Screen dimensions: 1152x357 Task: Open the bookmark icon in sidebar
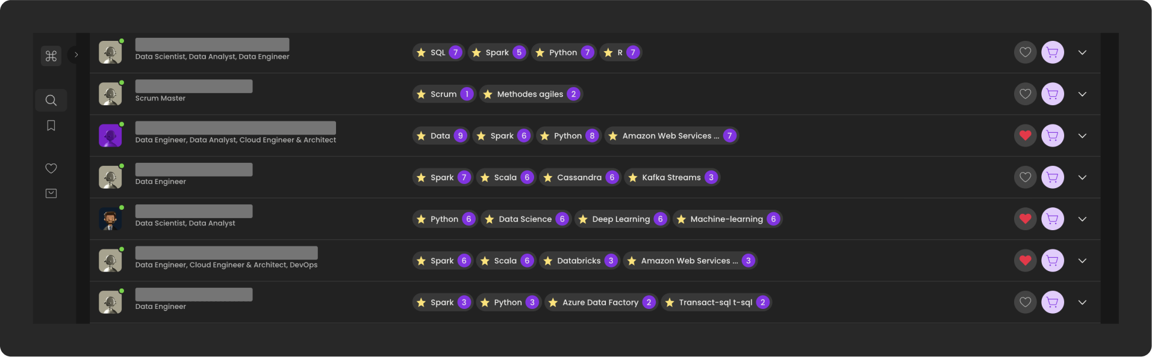click(x=51, y=126)
